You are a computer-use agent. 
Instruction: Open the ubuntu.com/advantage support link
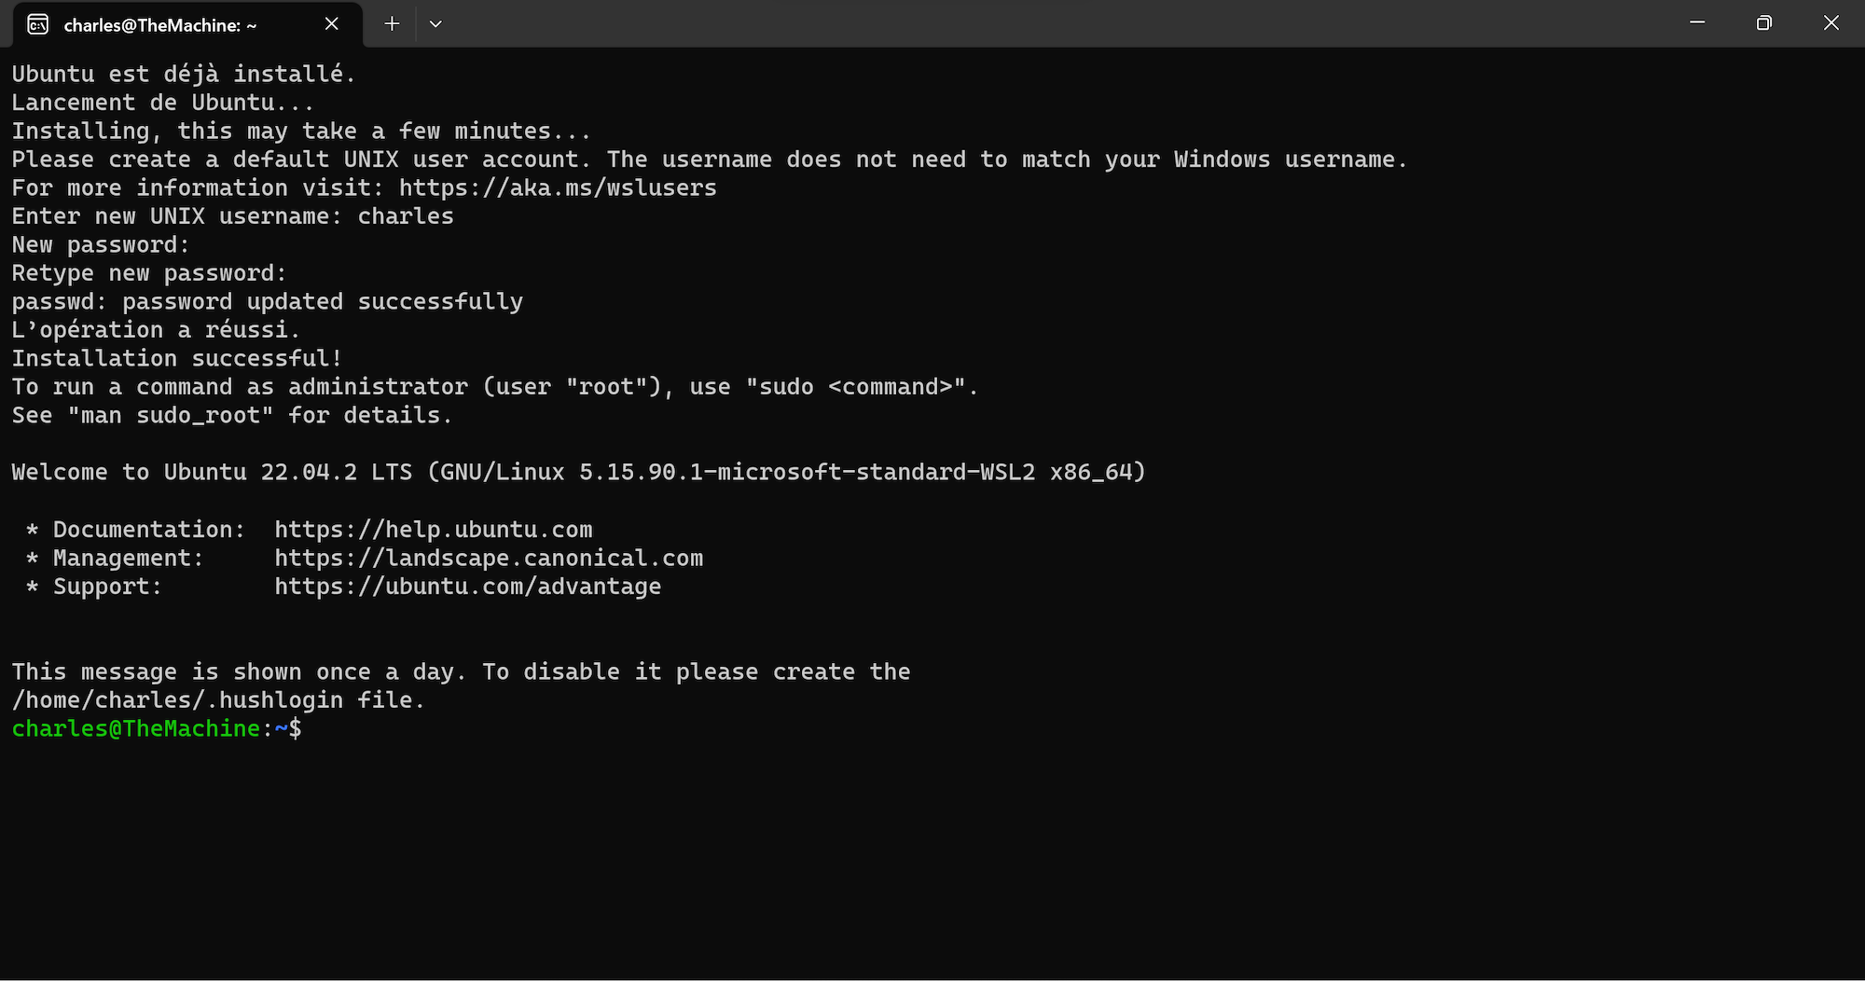467,587
